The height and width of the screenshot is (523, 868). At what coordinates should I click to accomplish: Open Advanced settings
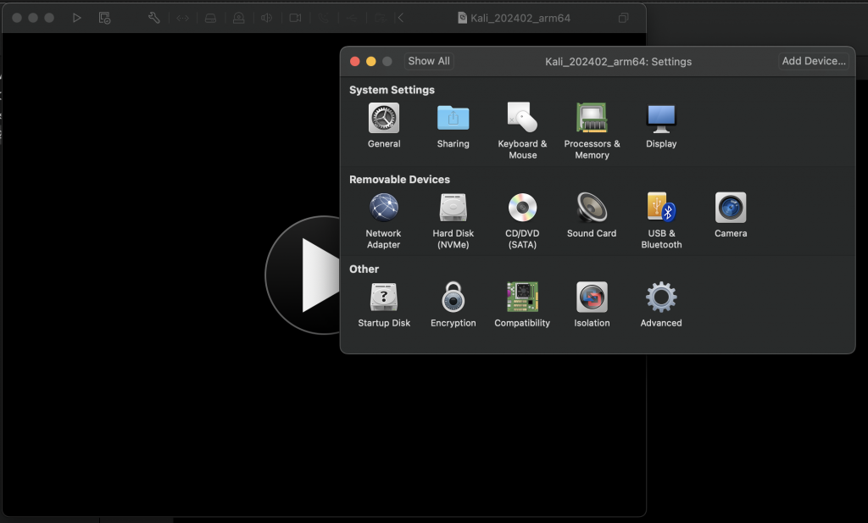pos(661,304)
